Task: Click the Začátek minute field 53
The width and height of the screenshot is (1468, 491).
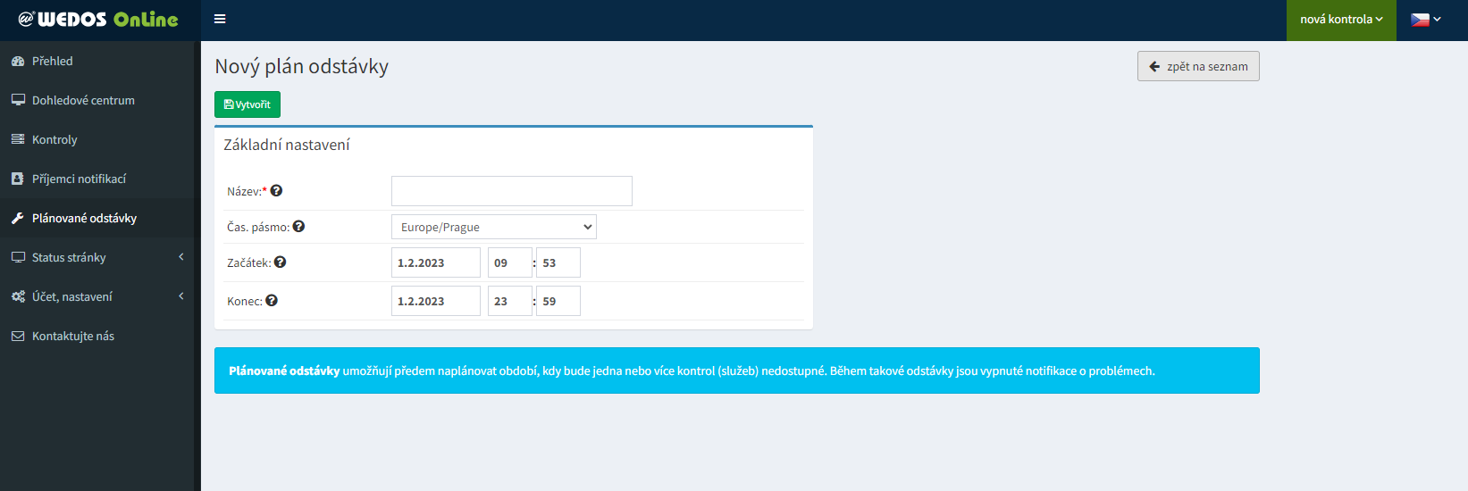Action: (x=558, y=262)
